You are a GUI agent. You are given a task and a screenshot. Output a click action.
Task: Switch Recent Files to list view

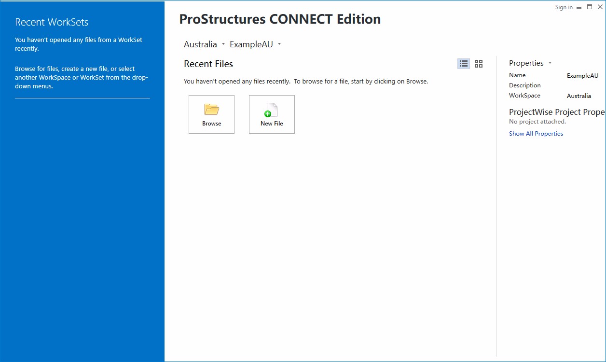tap(463, 63)
